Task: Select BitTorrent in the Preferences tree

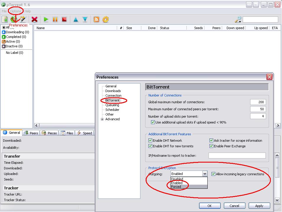Action: (x=112, y=100)
